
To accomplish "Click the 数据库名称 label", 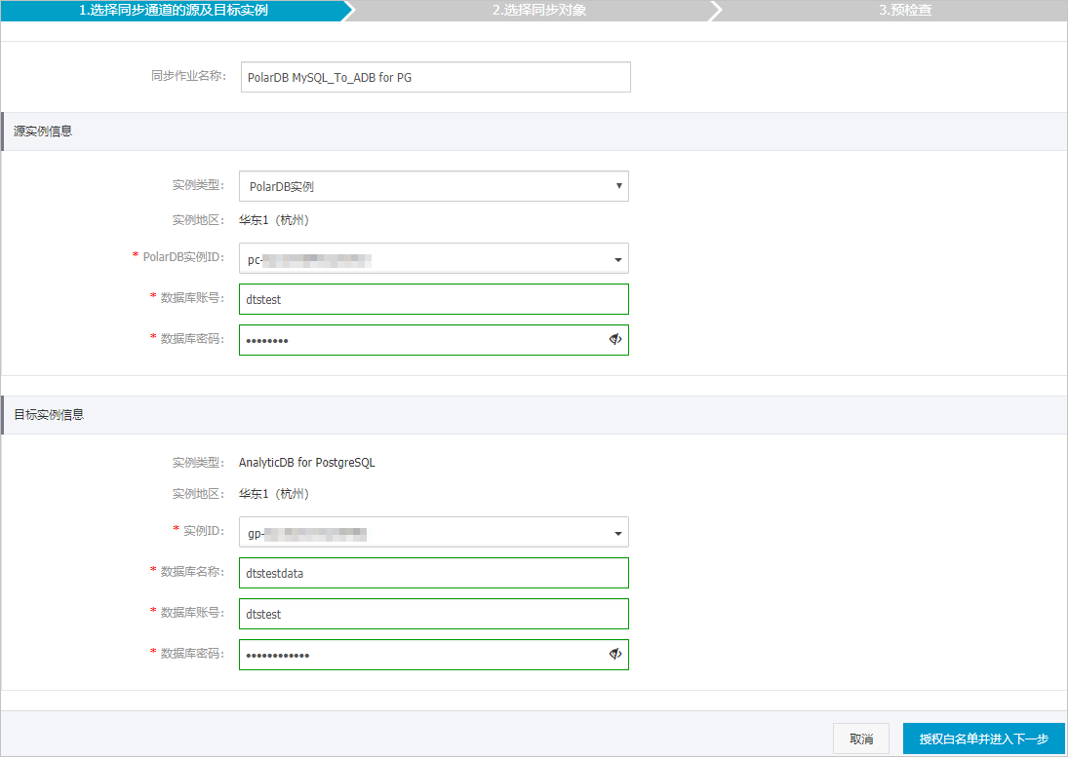I will tap(193, 571).
